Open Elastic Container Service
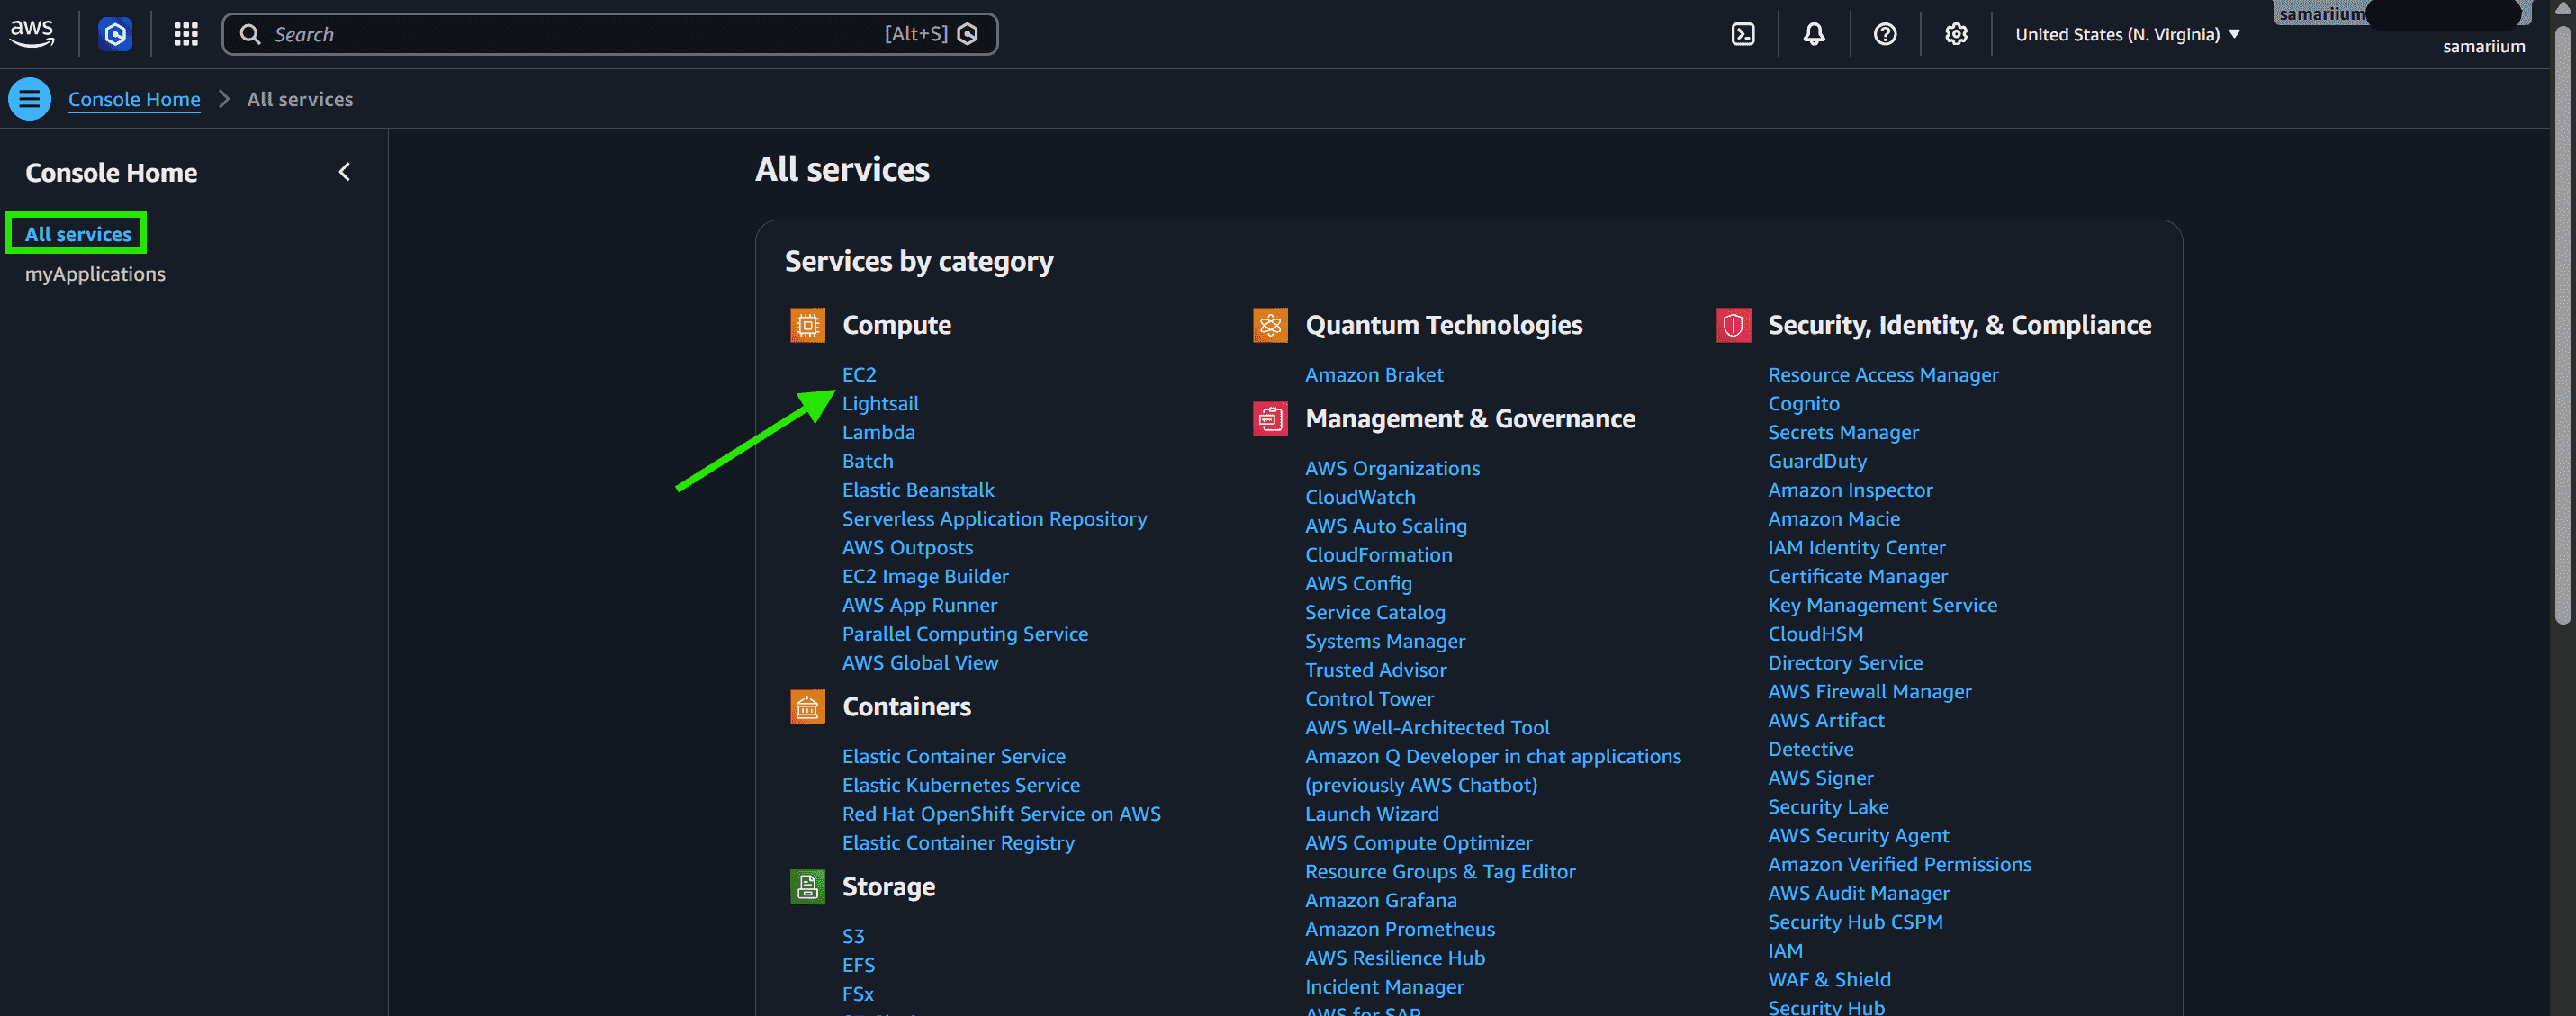The width and height of the screenshot is (2576, 1016). coord(953,757)
